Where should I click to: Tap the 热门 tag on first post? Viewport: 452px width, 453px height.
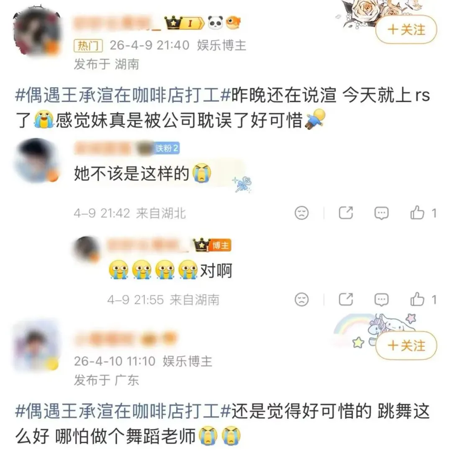point(88,46)
